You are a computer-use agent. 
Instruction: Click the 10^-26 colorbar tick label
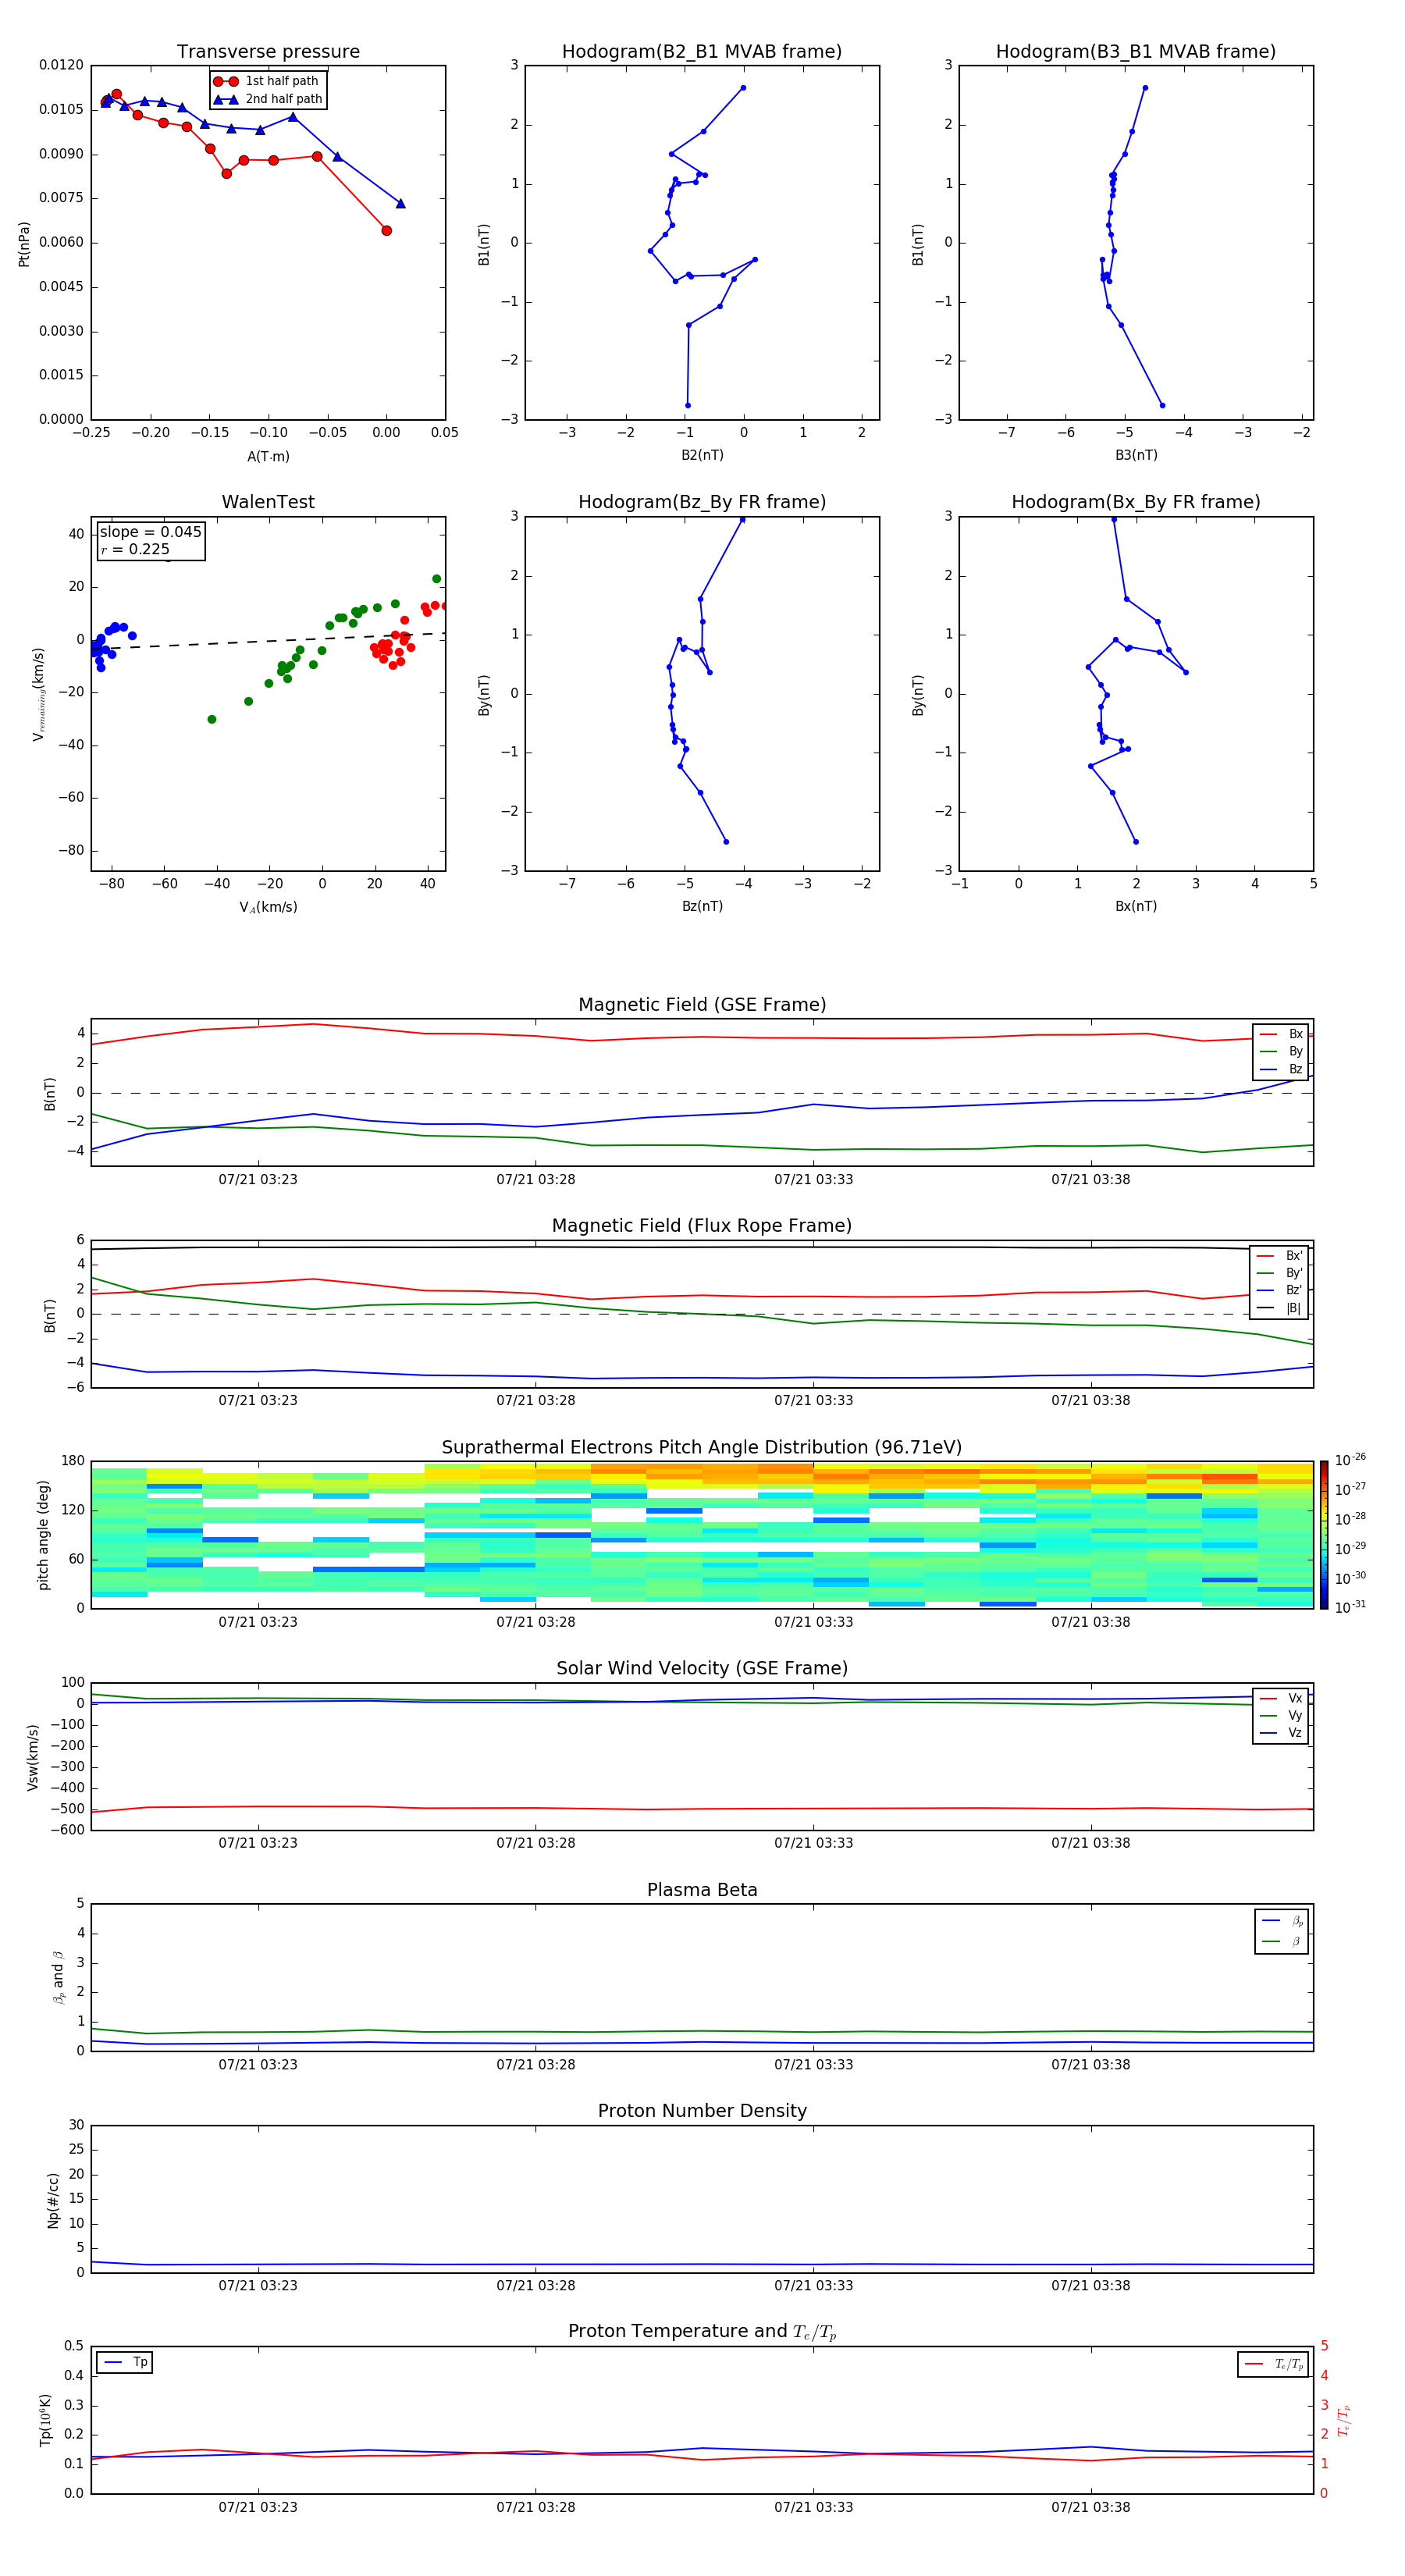tap(1350, 1460)
